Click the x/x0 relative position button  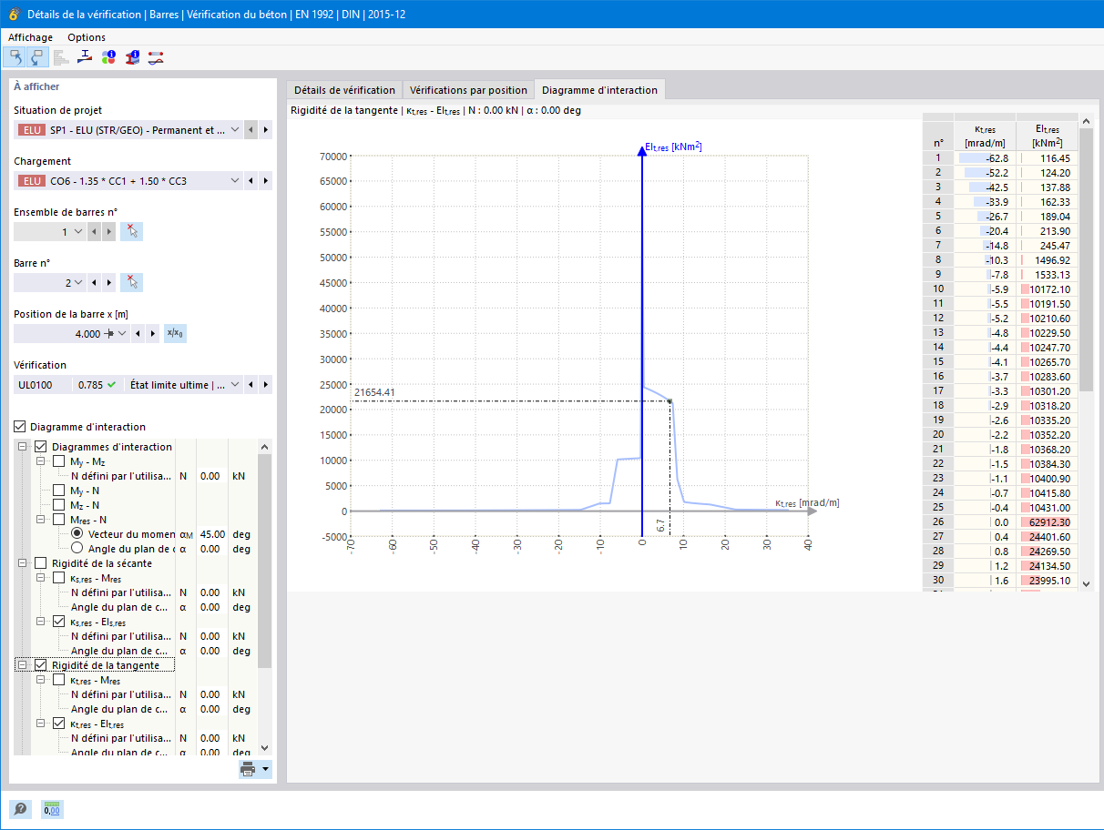(x=175, y=334)
